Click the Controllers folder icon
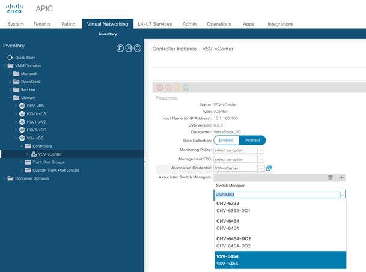The width and height of the screenshot is (366, 272). [x=28, y=146]
